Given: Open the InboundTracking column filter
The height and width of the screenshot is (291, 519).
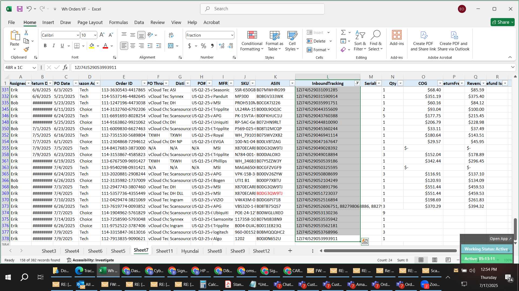Looking at the screenshot, I should [x=357, y=83].
